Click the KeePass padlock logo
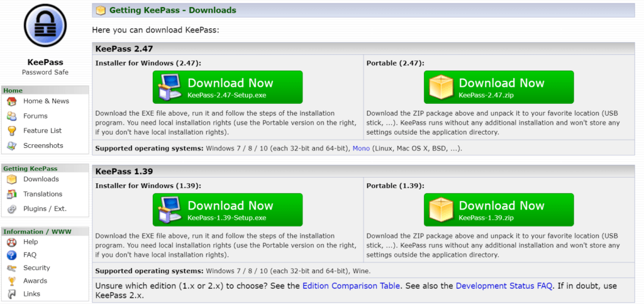This screenshot has height=304, width=644. point(45,26)
